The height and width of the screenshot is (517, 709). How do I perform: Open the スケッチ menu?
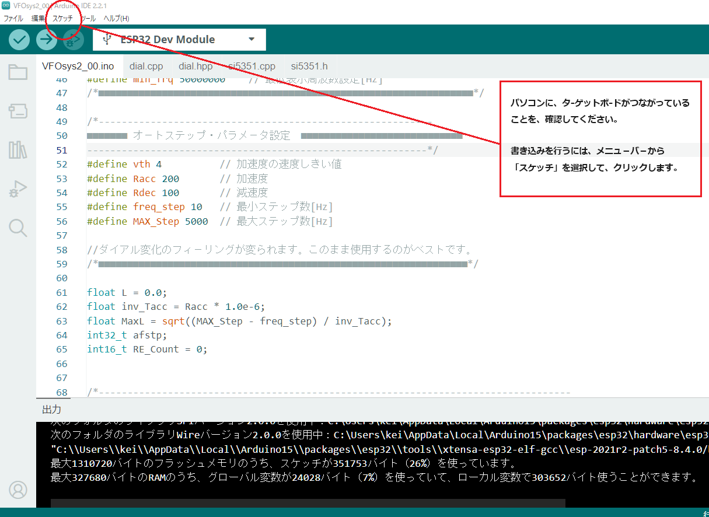62,18
